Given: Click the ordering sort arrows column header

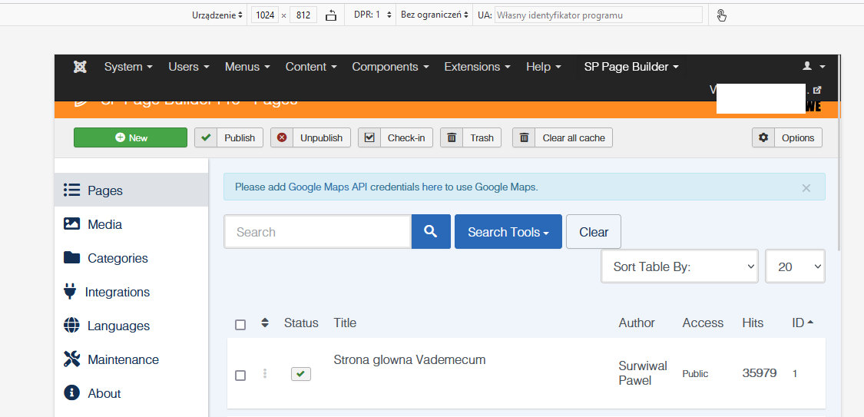Looking at the screenshot, I should pos(265,323).
